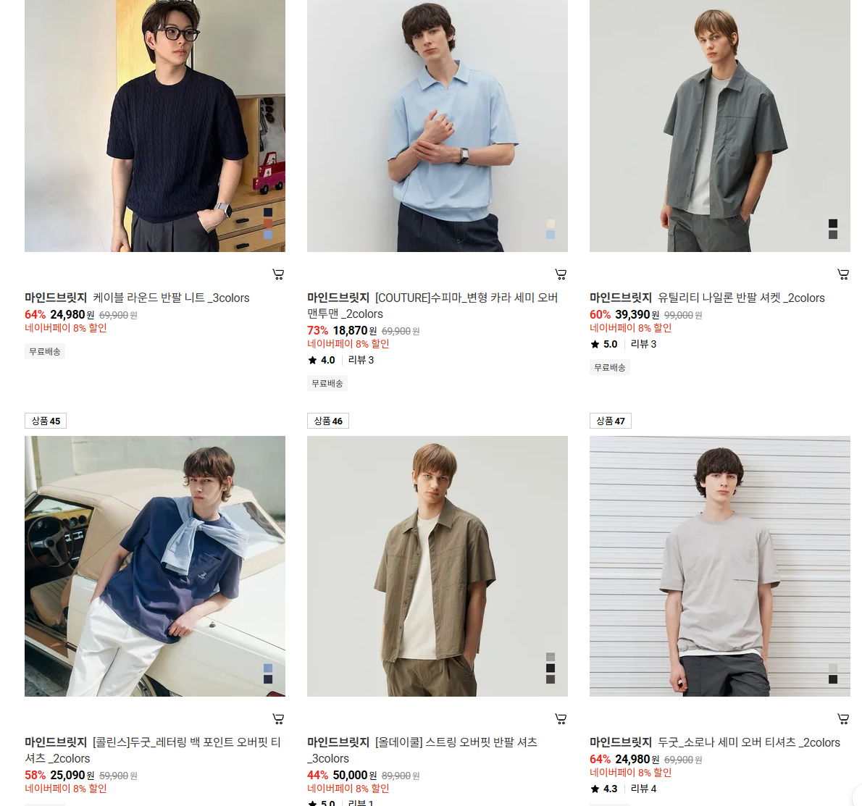Open the Sorona semi-over t-shirt title link
Image resolution: width=862 pixels, height=806 pixels.
749,742
